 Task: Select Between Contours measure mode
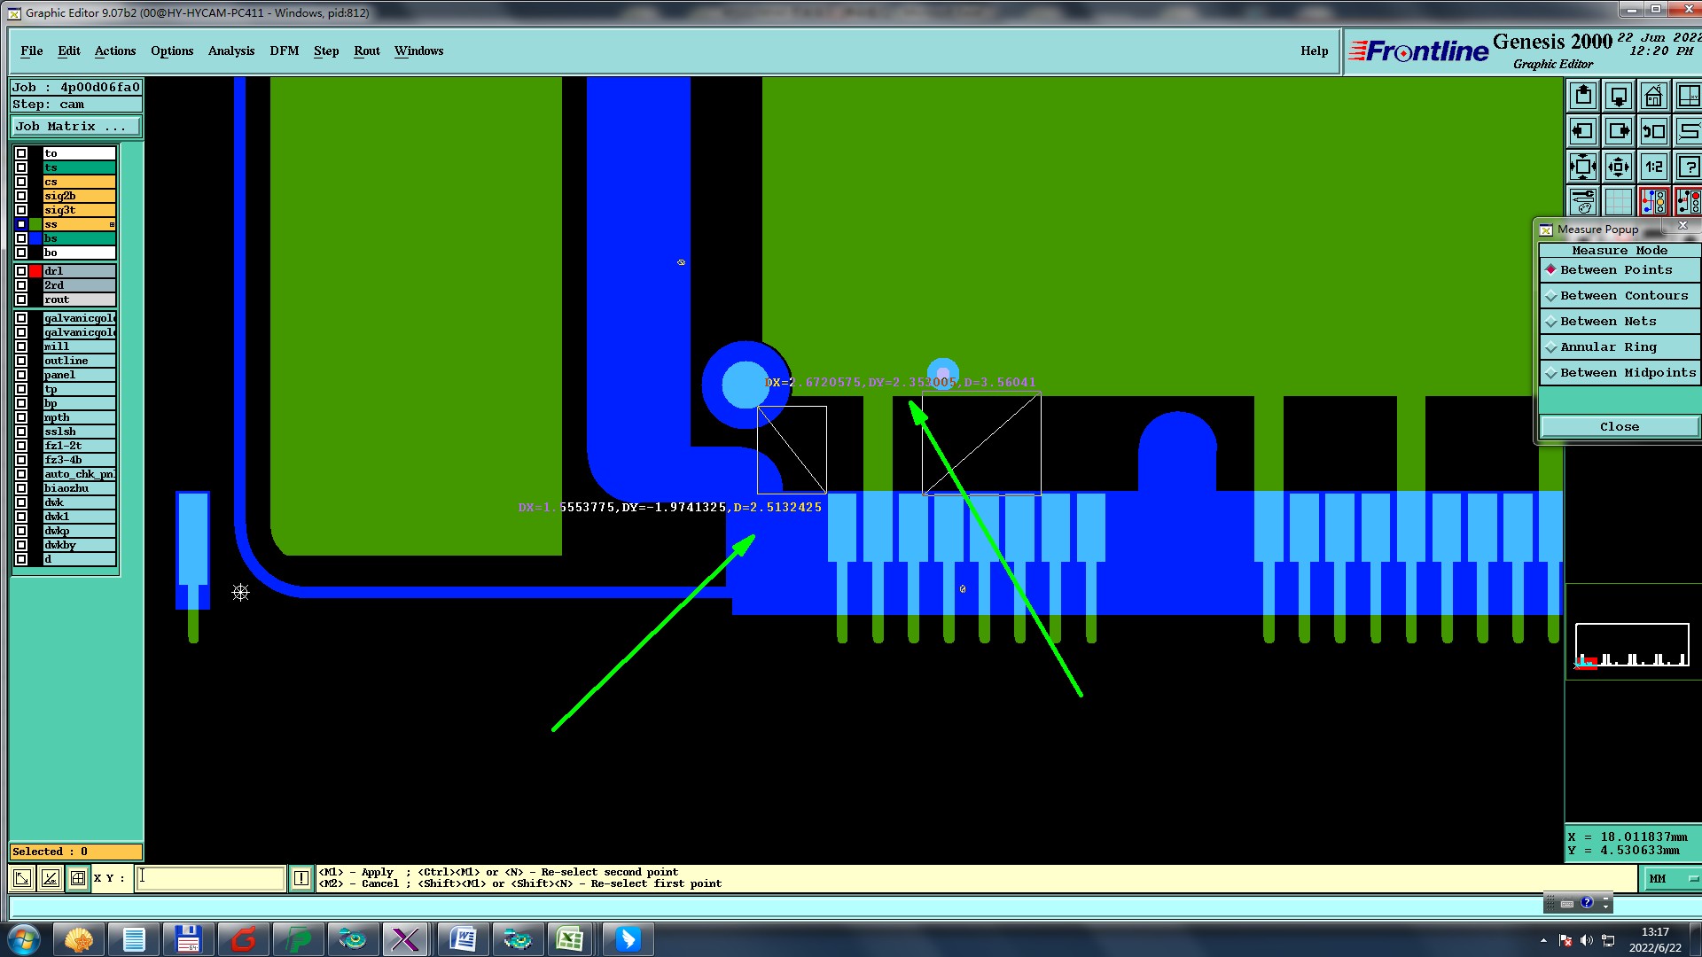[x=1620, y=296]
